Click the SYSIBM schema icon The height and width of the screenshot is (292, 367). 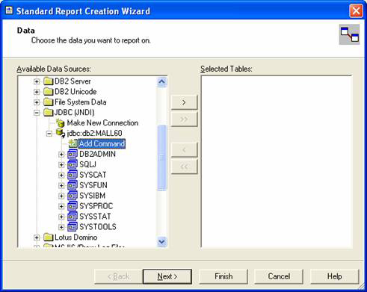73,196
